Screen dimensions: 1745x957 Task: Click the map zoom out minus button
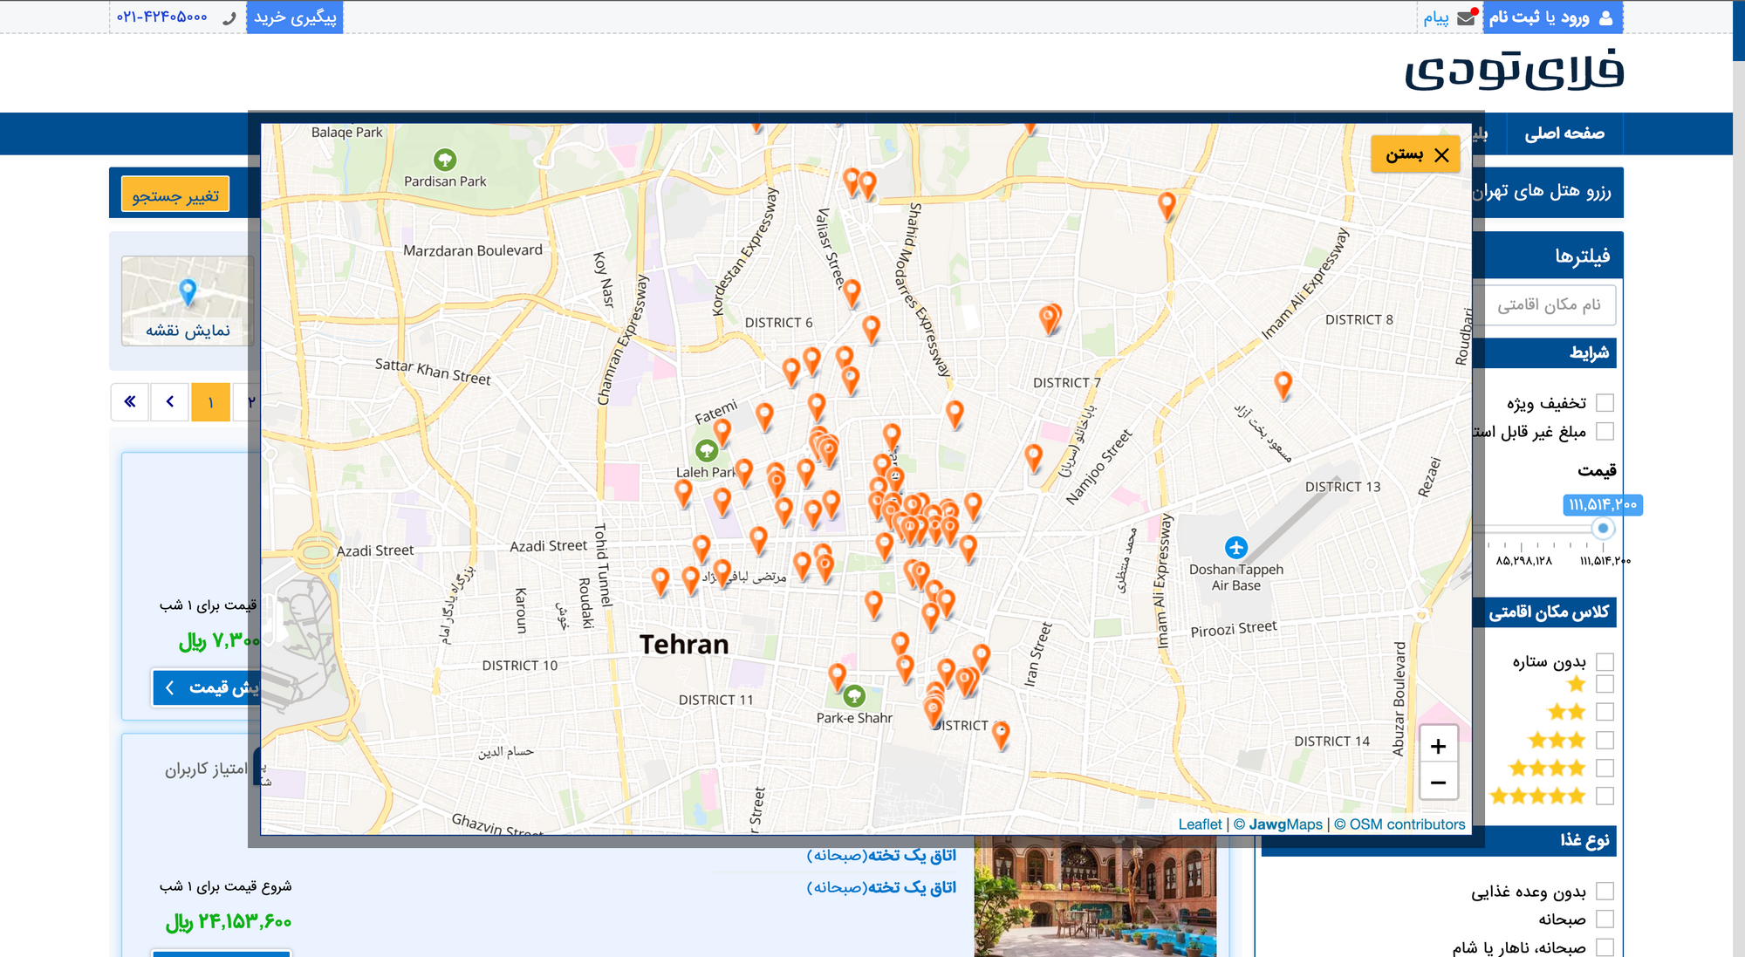point(1438,783)
